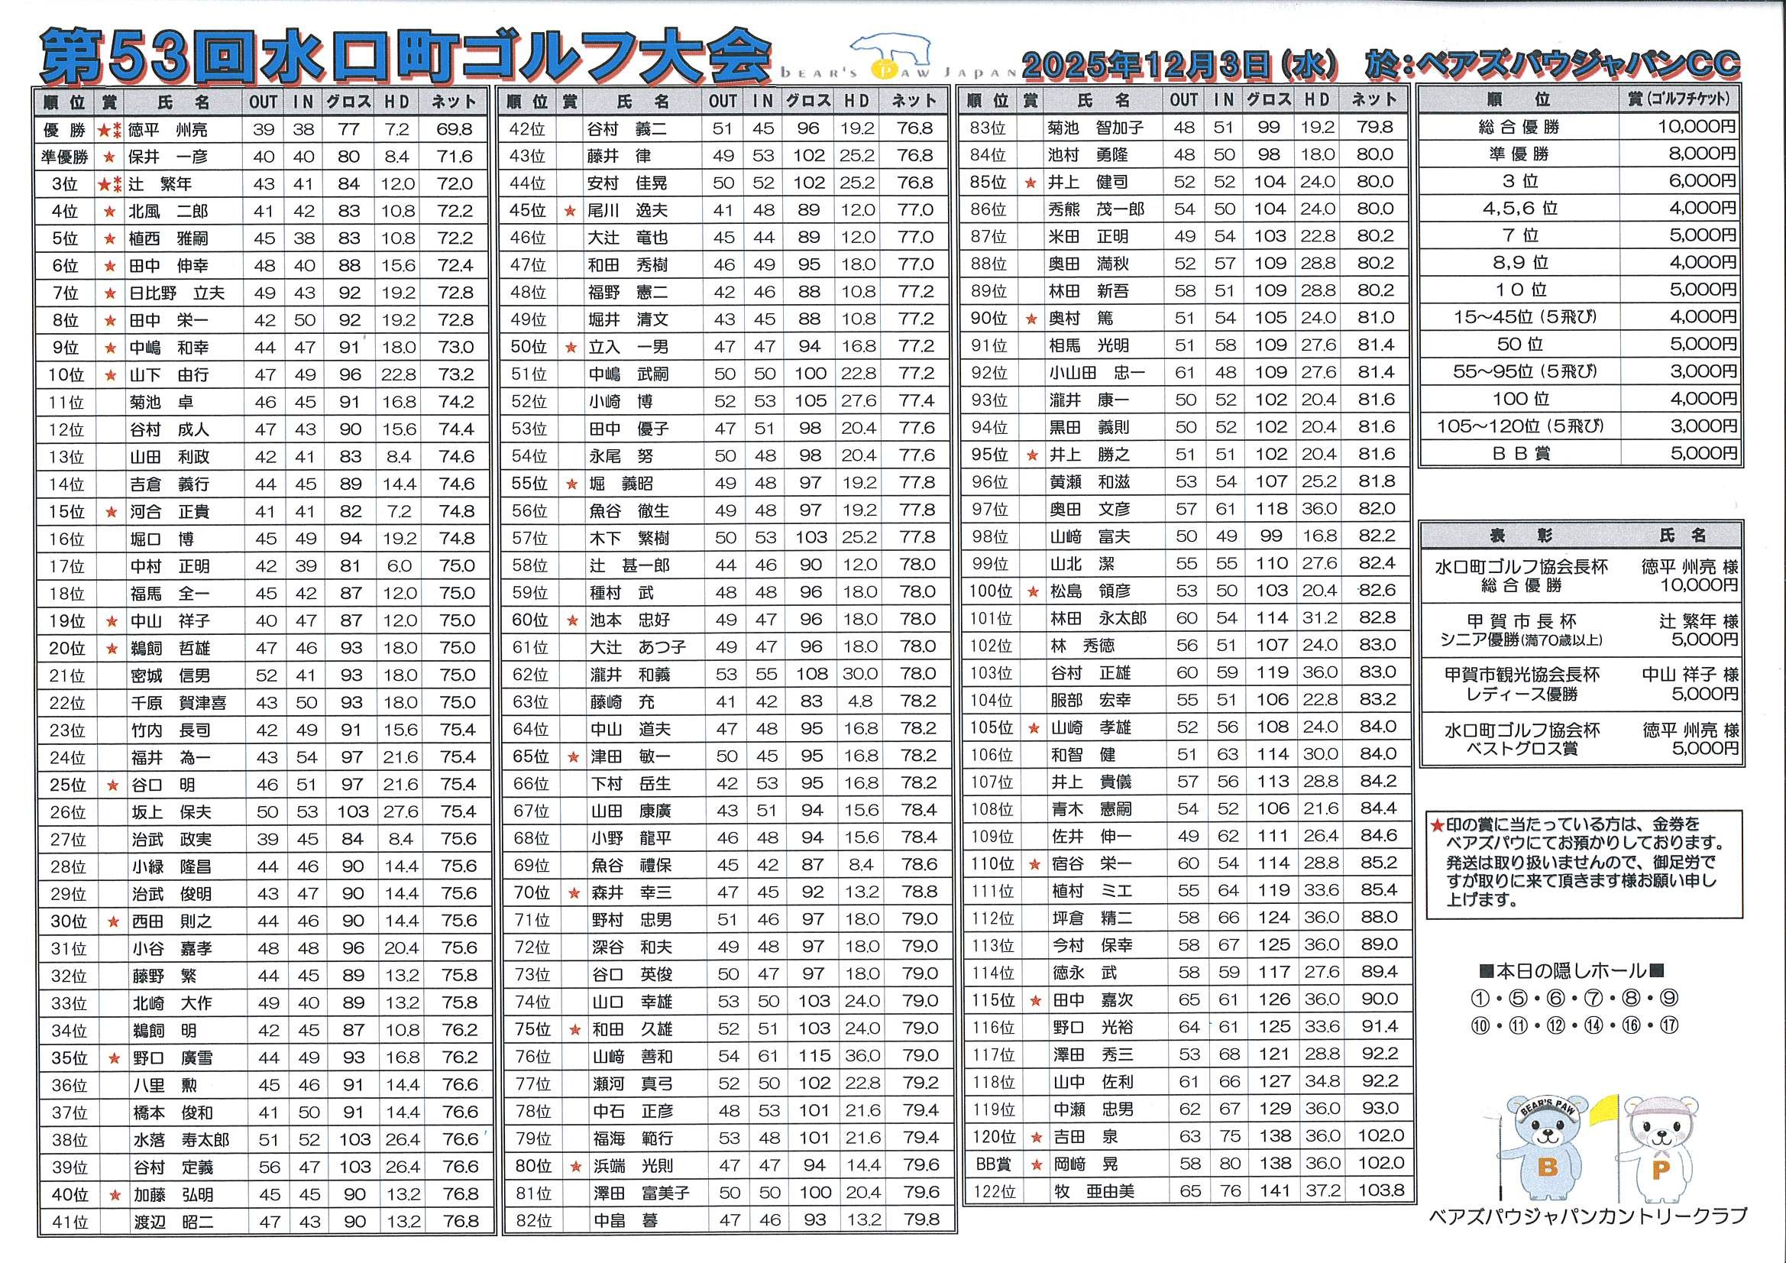The image size is (1786, 1263).
Task: Click the red star next to 100位 松島 領彦
Action: [1033, 591]
